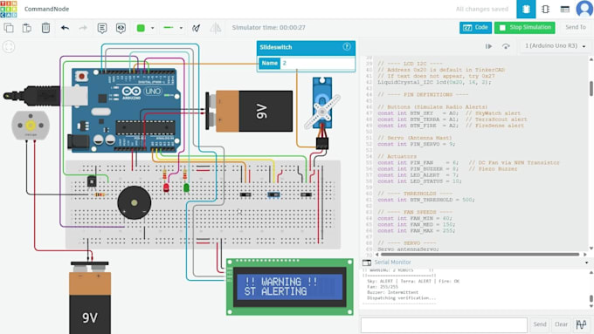Edit the Slideswitch Name field

click(x=317, y=63)
